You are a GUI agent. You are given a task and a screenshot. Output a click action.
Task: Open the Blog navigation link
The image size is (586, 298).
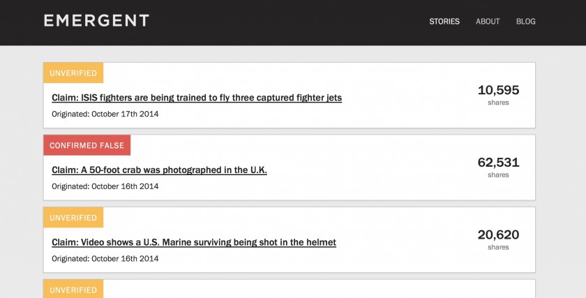point(526,22)
